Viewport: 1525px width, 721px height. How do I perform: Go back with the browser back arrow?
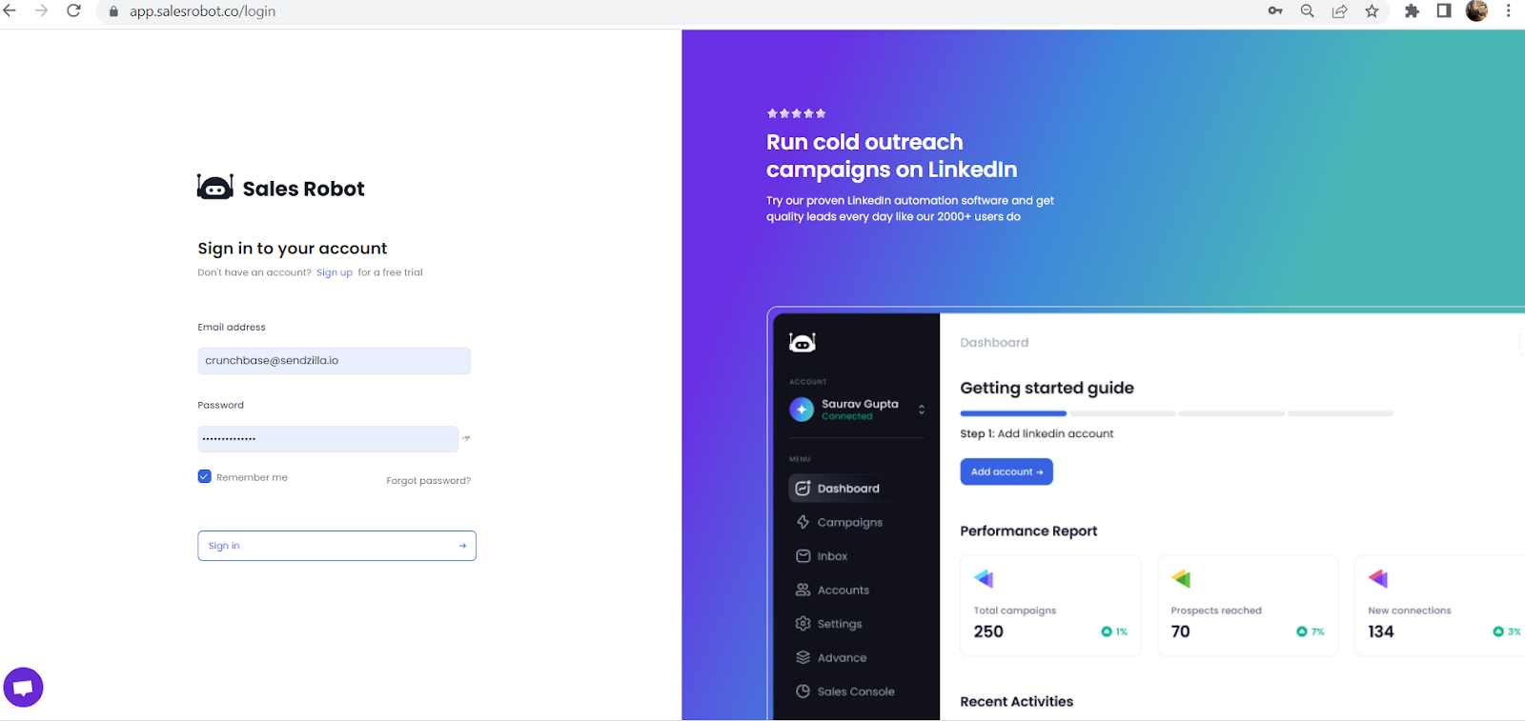tap(10, 10)
